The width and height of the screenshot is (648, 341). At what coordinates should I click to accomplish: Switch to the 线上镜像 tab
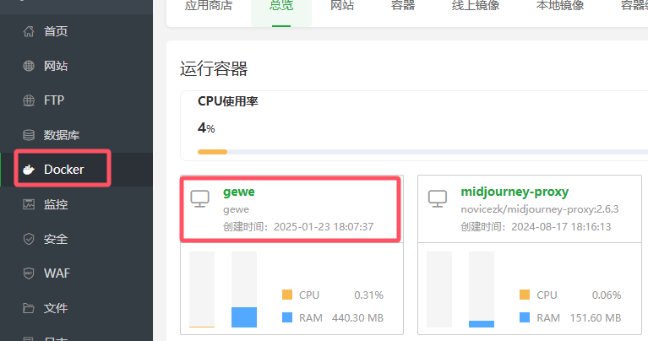click(476, 5)
